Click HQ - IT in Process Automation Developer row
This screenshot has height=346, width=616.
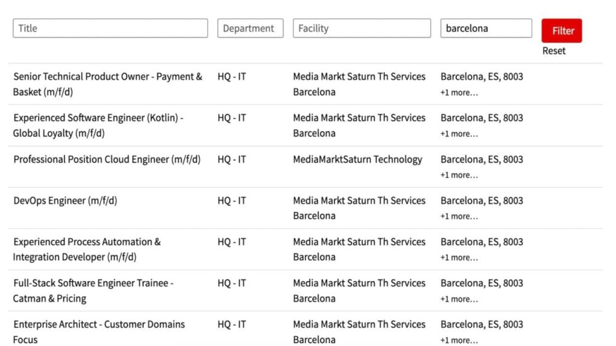232,241
